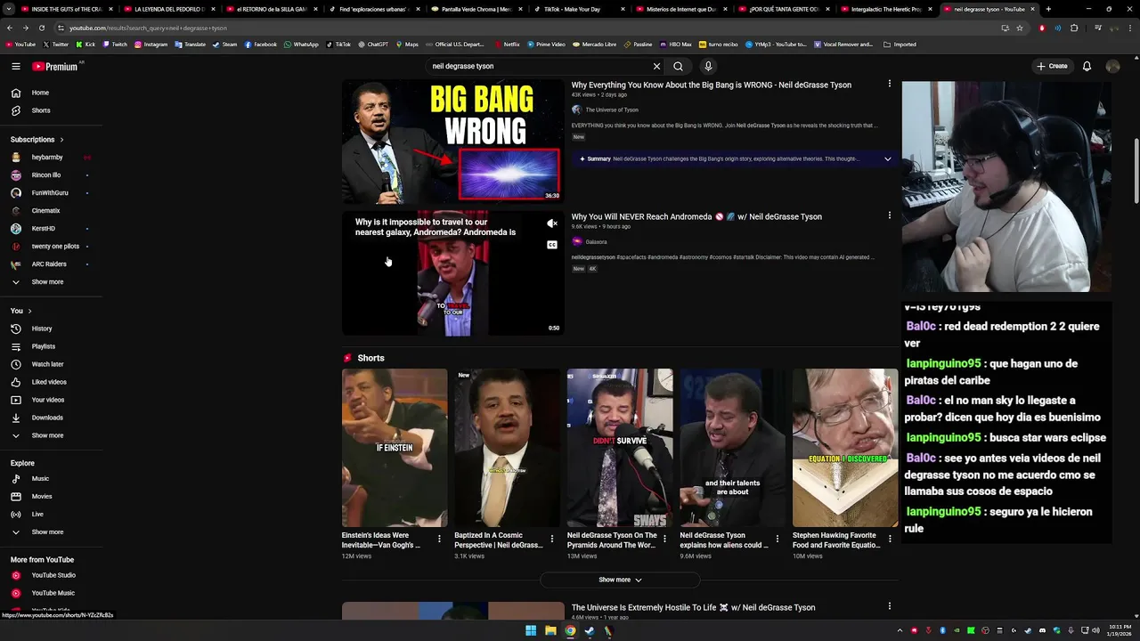Viewport: 1140px width, 641px height.
Task: Toggle captions on Andromeda preview
Action: click(552, 245)
